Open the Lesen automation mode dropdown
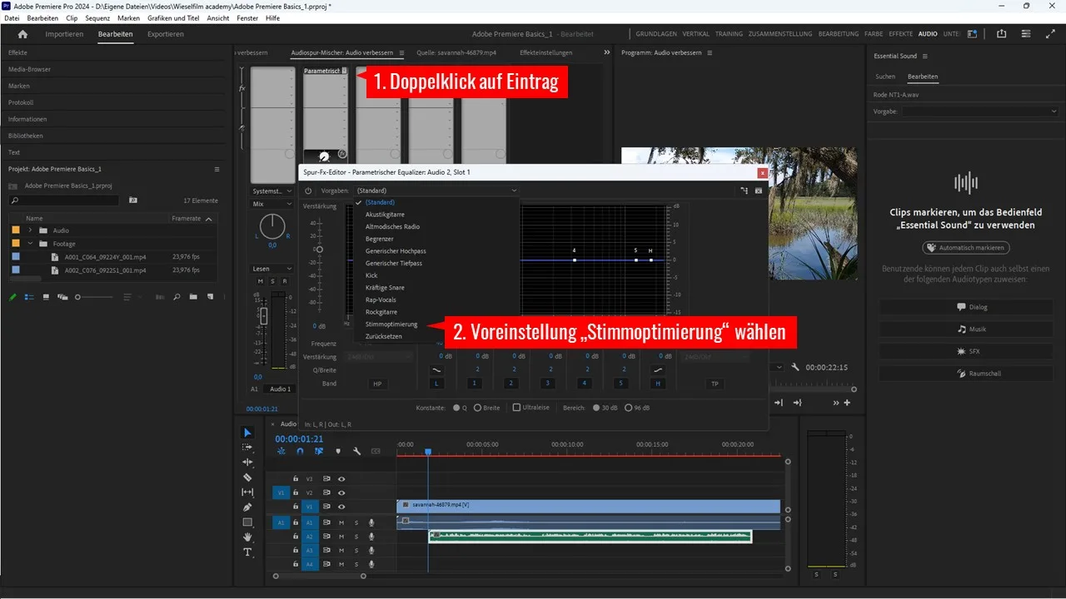Screen dimensions: 1066x599 point(272,269)
